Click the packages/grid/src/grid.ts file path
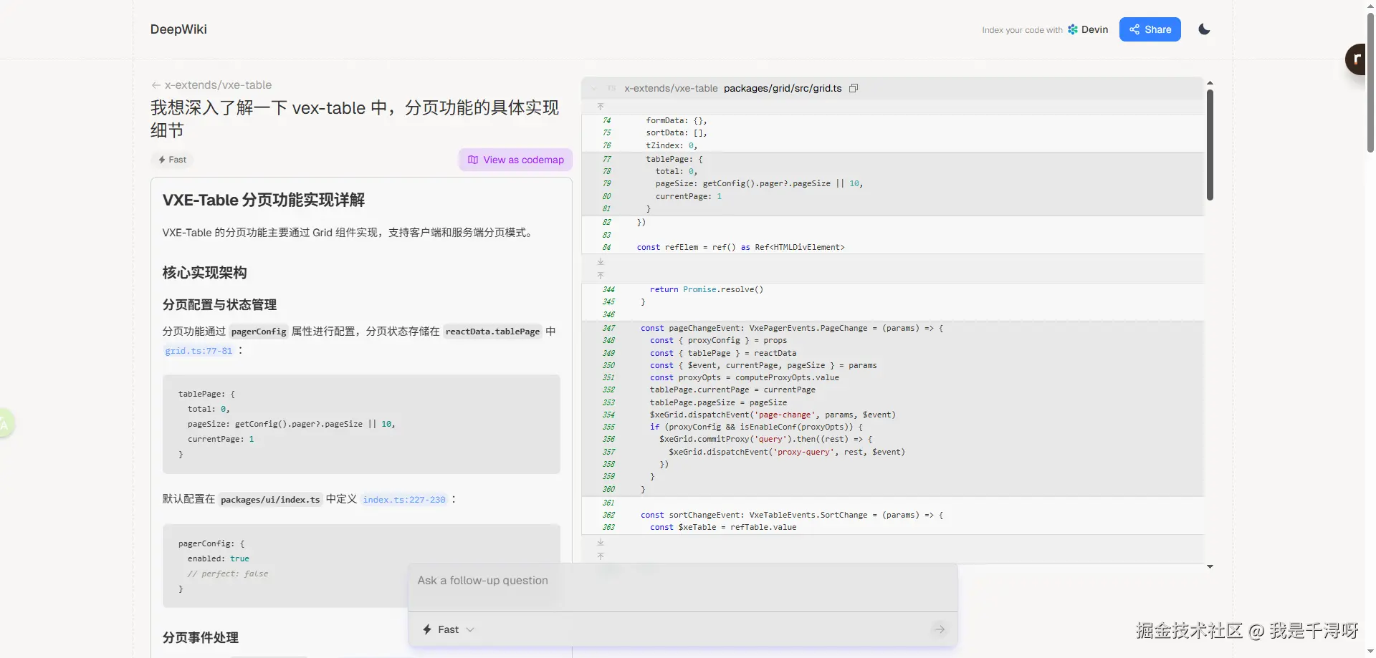1376x658 pixels. tap(783, 88)
